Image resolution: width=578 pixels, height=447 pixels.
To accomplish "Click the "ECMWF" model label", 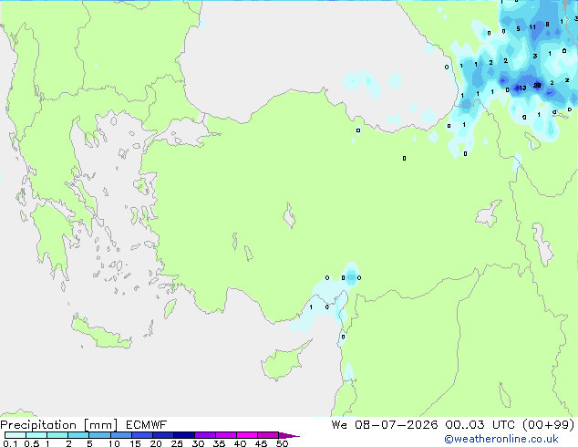I will tap(147, 425).
